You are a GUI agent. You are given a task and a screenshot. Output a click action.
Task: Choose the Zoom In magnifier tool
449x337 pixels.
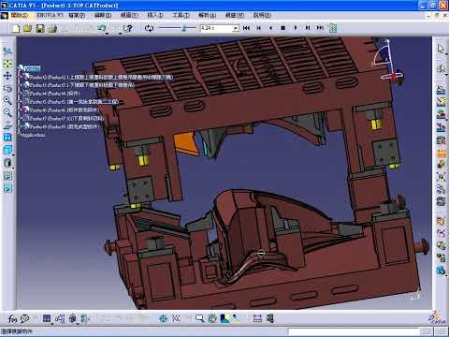[x=7, y=100]
